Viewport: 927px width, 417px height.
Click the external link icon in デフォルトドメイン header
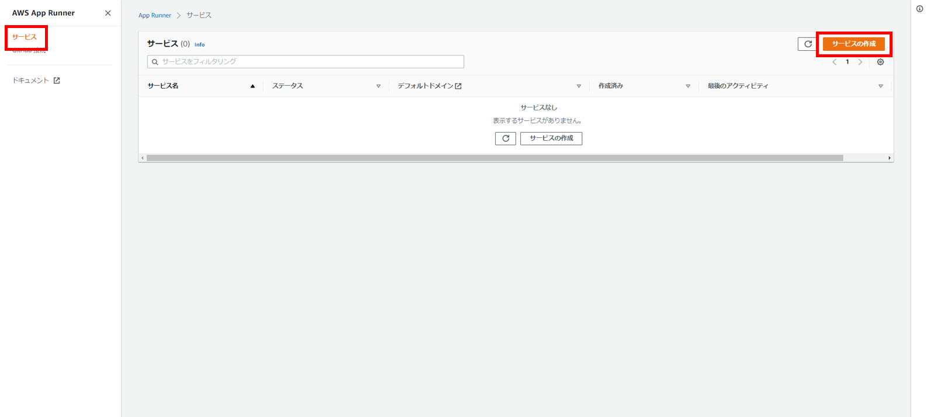pyautogui.click(x=459, y=86)
